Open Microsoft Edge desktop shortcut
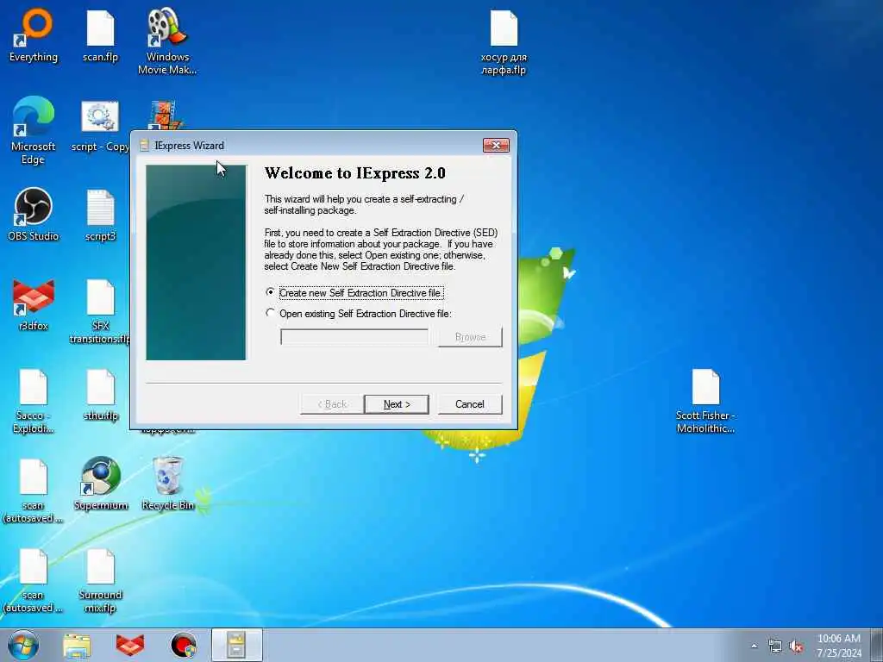883x662 pixels. tap(34, 131)
